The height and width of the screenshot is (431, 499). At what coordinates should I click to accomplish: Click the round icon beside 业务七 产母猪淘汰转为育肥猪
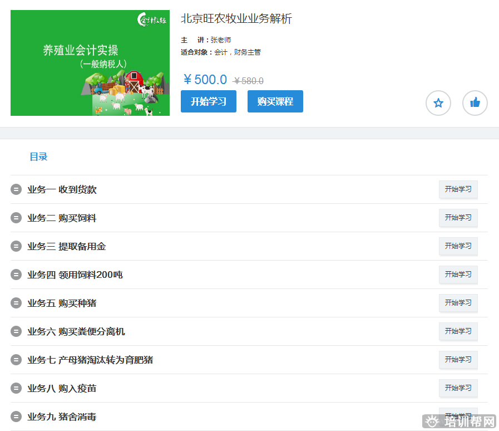pos(16,360)
